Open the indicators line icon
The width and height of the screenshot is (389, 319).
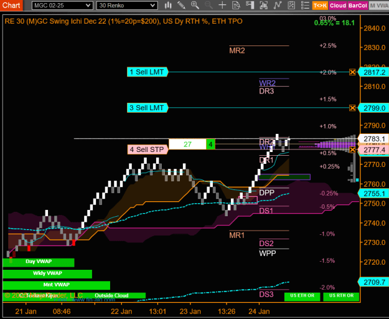[x=278, y=5]
